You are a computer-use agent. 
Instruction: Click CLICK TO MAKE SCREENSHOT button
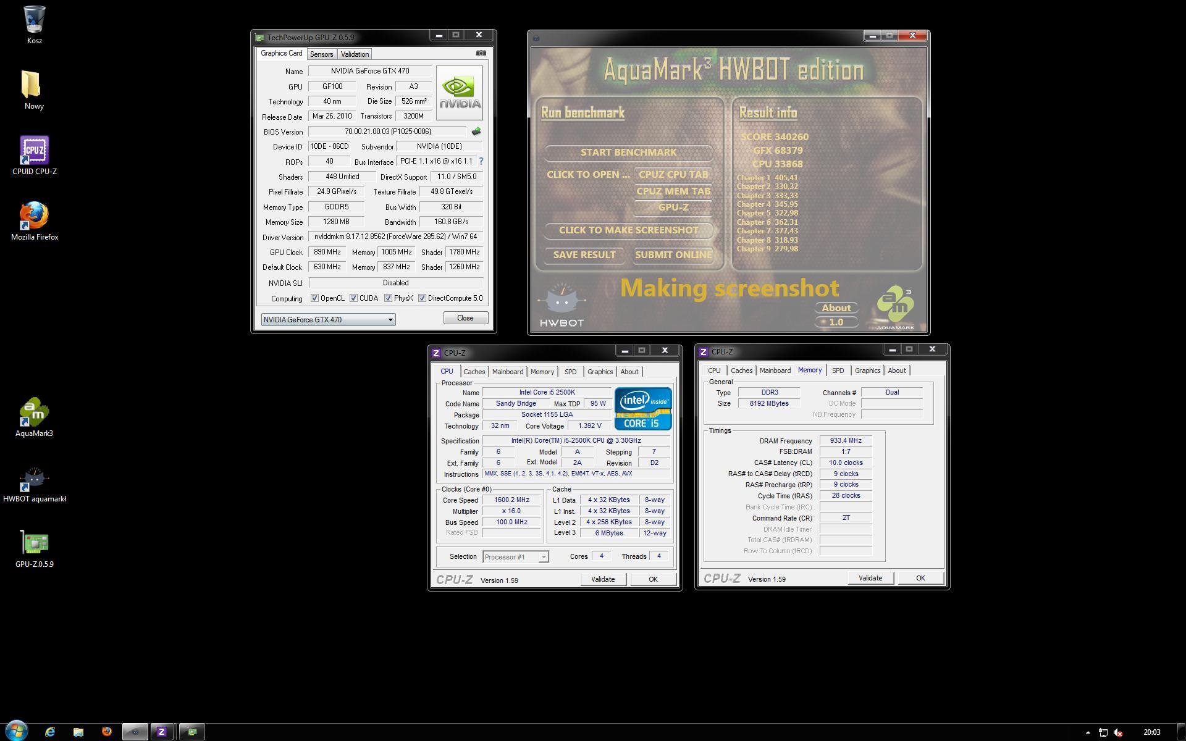tap(628, 230)
